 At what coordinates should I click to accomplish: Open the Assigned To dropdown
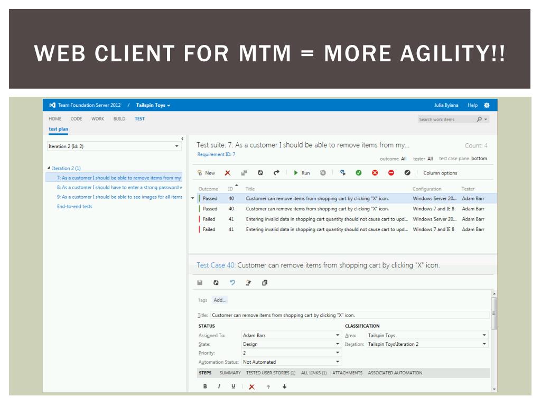pos(338,335)
